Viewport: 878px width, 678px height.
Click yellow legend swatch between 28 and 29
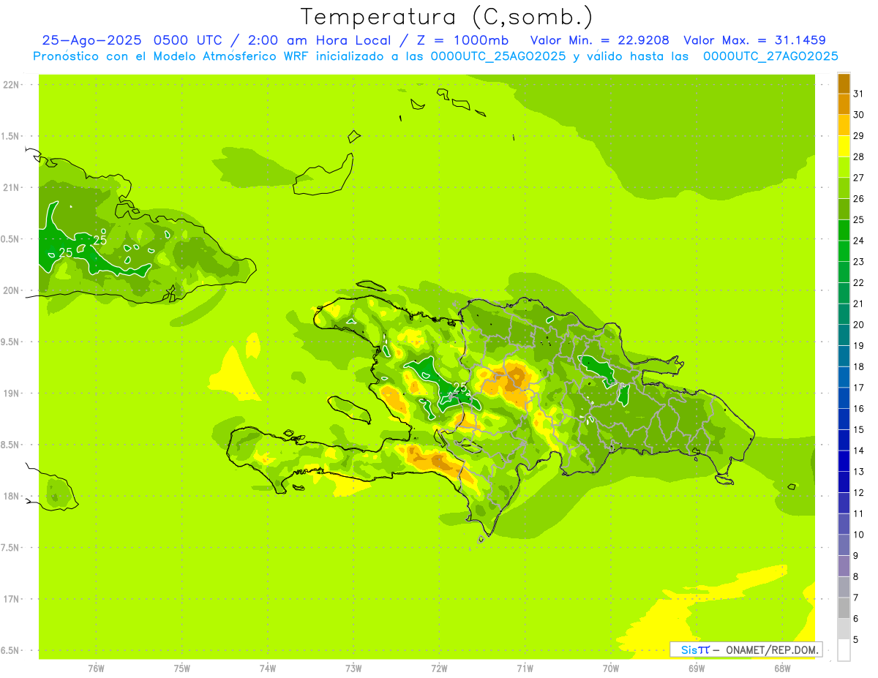click(x=844, y=147)
